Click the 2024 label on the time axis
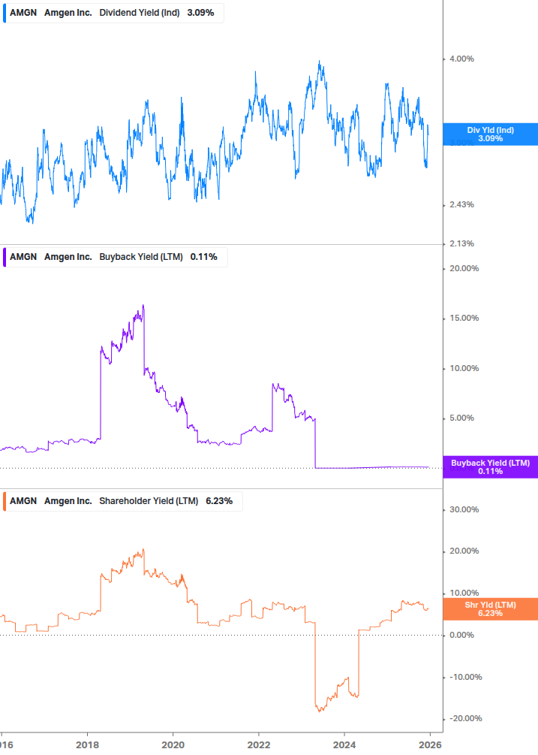538x755 pixels. 344,745
